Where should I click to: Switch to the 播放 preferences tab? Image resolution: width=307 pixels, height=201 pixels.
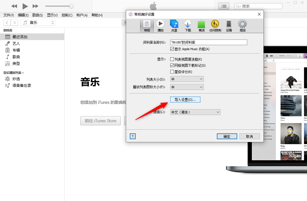pos(160,26)
